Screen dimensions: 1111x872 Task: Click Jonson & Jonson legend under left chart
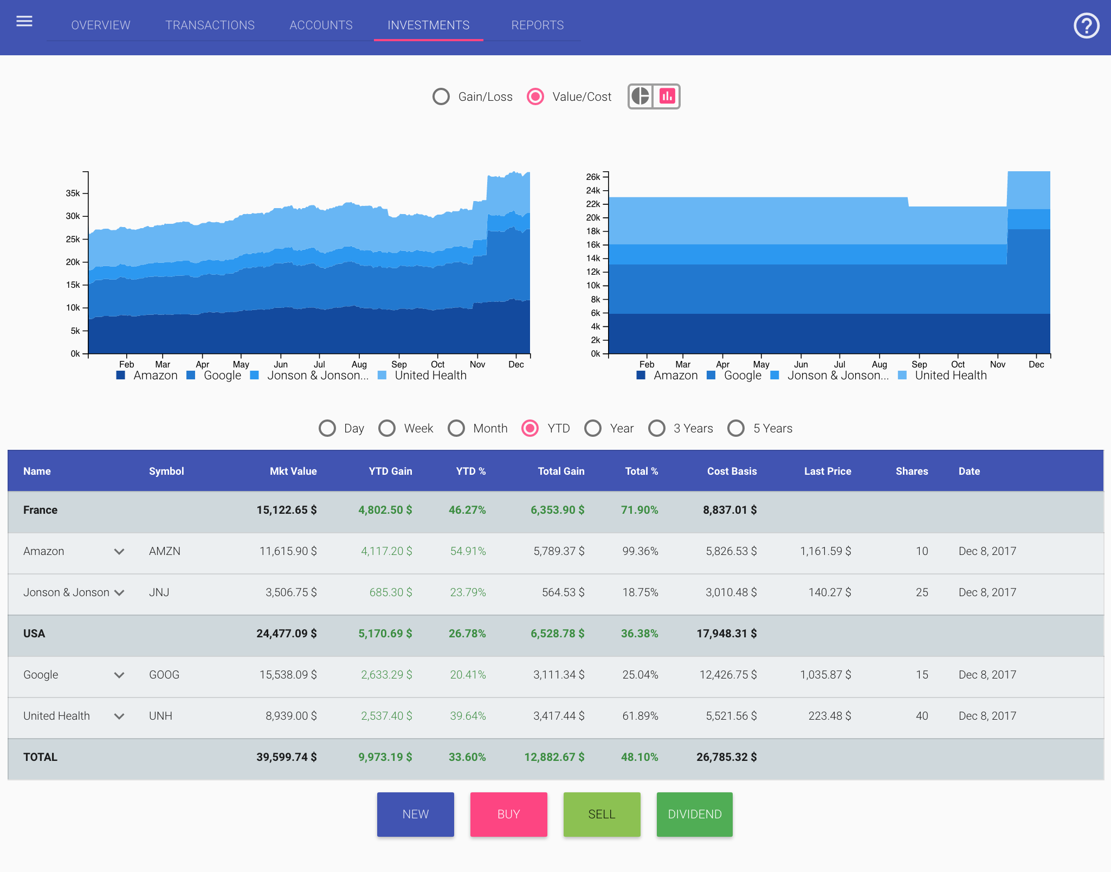coord(318,375)
